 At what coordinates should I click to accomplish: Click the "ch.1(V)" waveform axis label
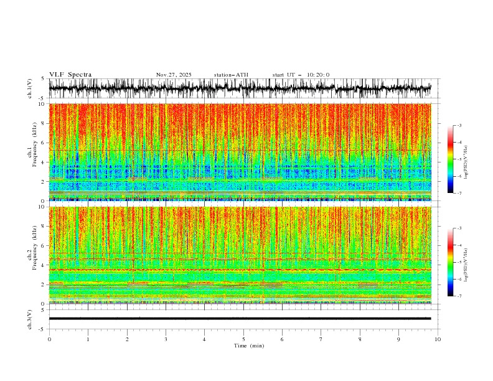point(30,88)
